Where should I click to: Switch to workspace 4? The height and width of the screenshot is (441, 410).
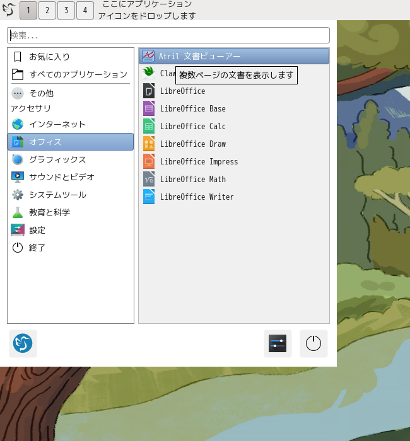coord(85,10)
